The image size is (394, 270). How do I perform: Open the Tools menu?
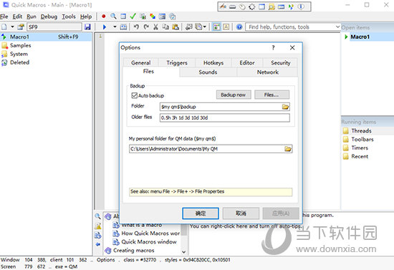click(69, 16)
